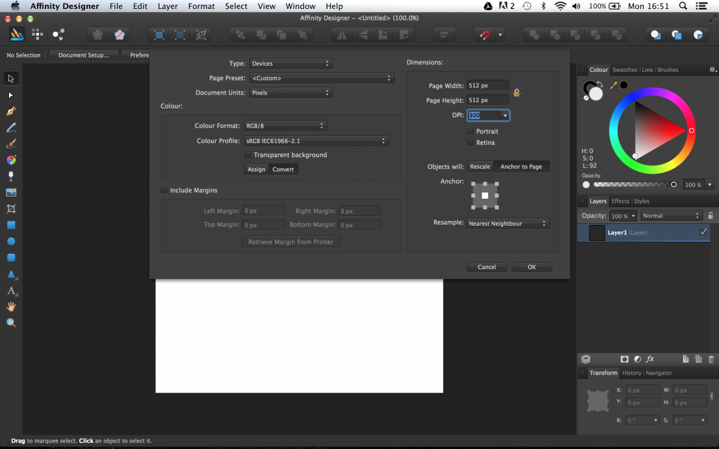Screen dimensions: 719x449
Task: Select the Rounded Rectangle tool
Action: 11,257
